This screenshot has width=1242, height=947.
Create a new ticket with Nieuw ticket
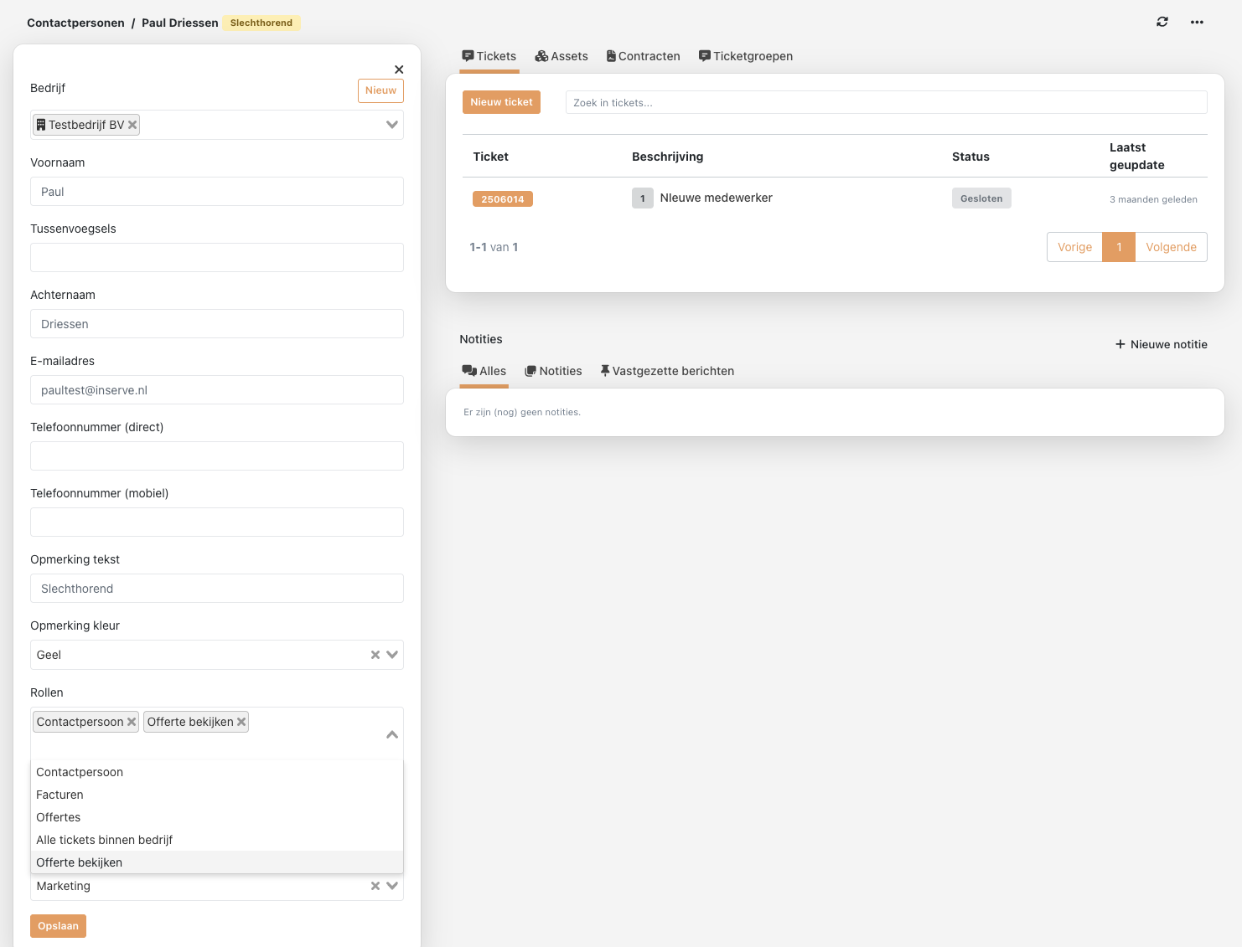click(501, 102)
